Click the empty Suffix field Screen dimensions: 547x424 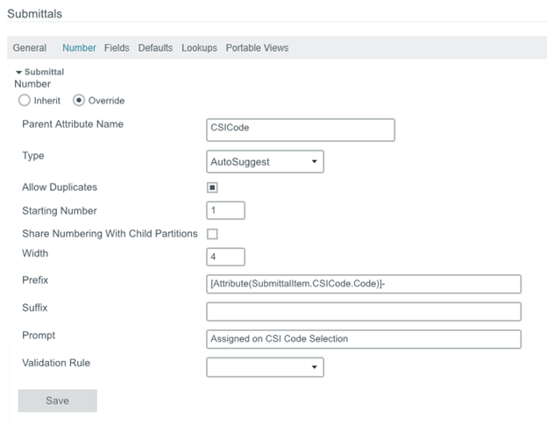[x=363, y=312]
